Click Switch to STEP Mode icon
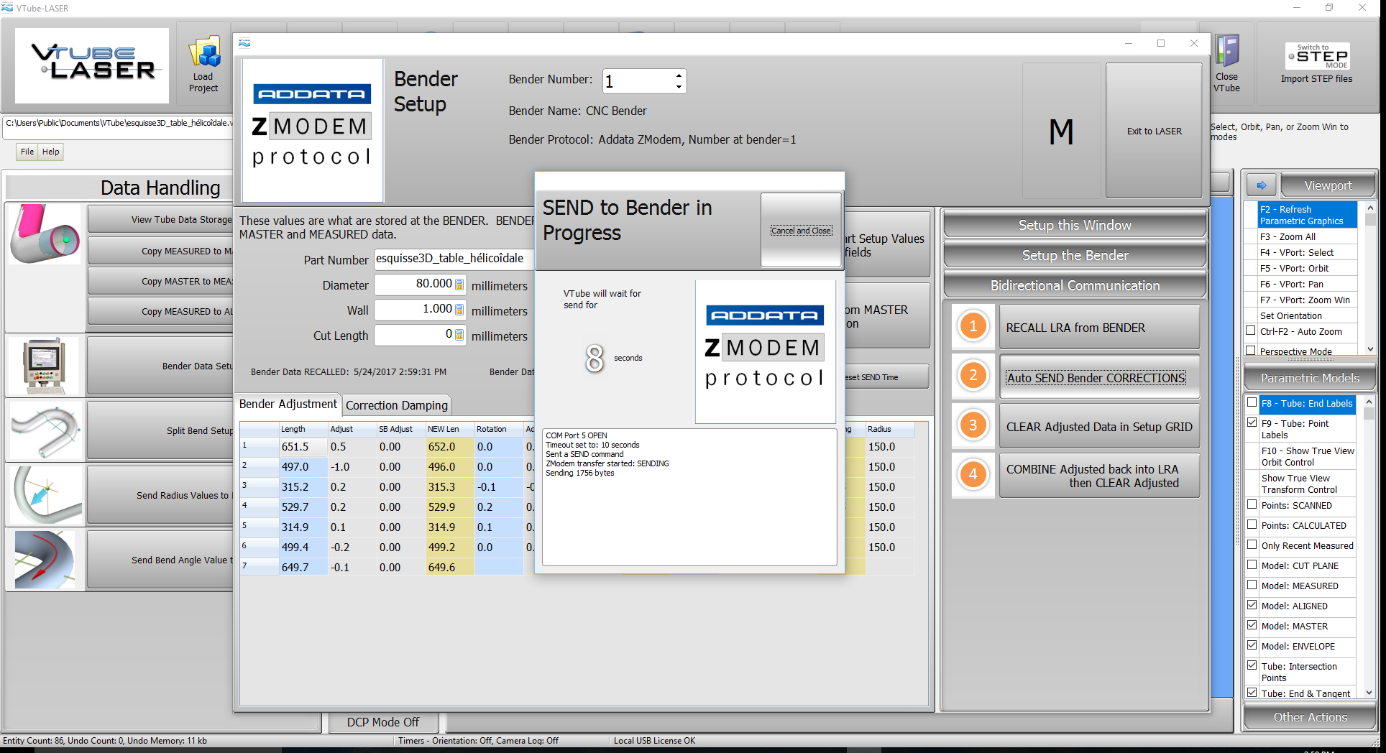This screenshot has height=753, width=1386. coord(1317,56)
